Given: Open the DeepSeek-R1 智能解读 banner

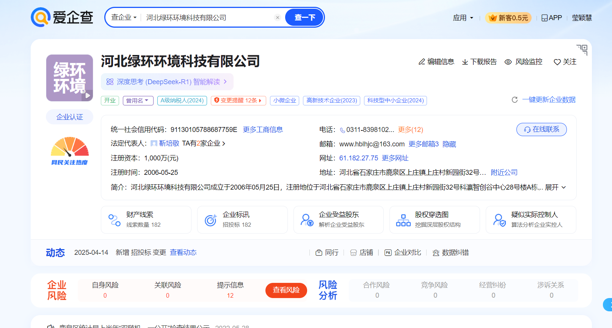Looking at the screenshot, I should pyautogui.click(x=167, y=82).
